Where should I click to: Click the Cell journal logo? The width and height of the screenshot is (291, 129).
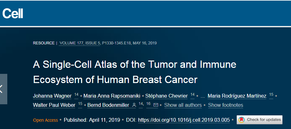coord(13,14)
